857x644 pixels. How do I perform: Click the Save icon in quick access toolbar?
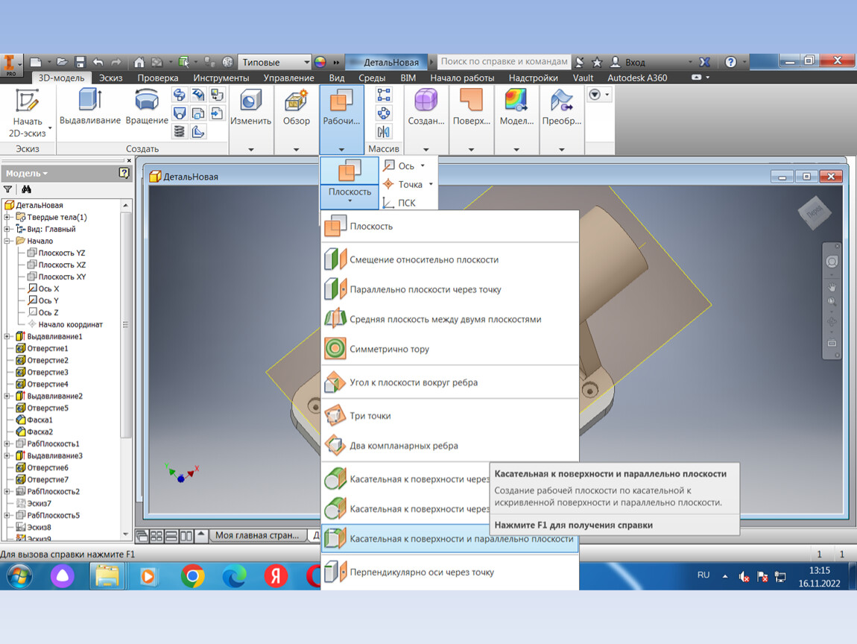80,62
